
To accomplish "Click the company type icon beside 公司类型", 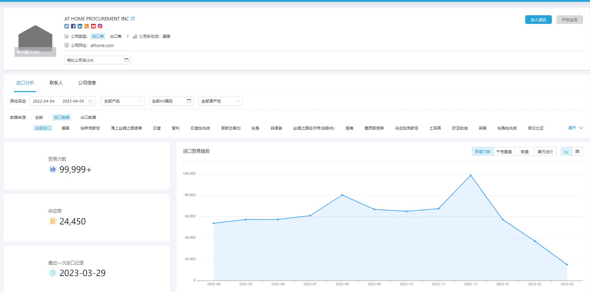I will (x=67, y=36).
